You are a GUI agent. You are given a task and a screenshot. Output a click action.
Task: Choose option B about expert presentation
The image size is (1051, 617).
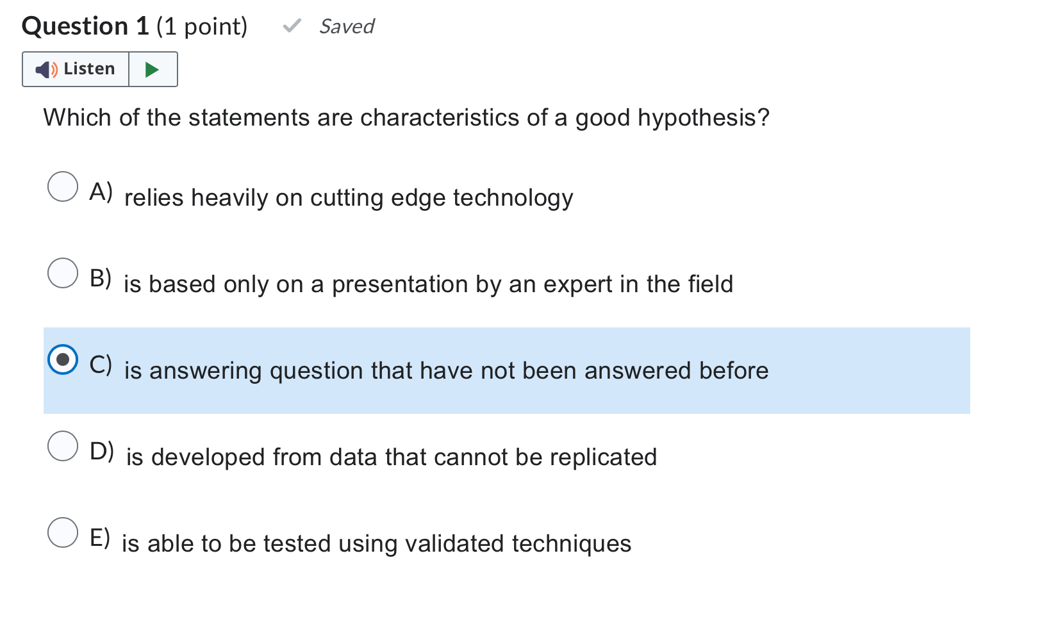(x=63, y=274)
